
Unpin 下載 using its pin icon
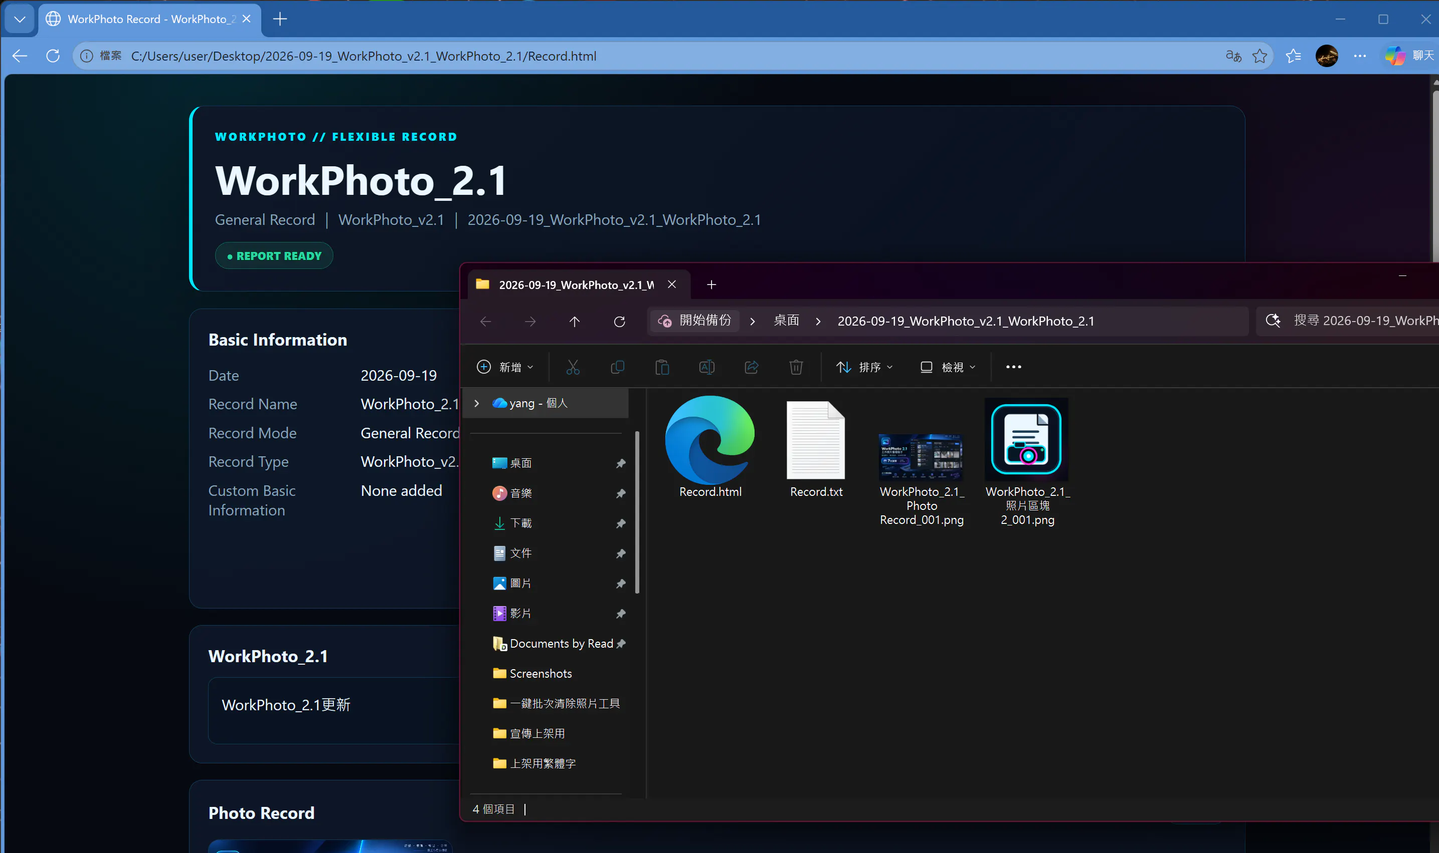point(621,523)
